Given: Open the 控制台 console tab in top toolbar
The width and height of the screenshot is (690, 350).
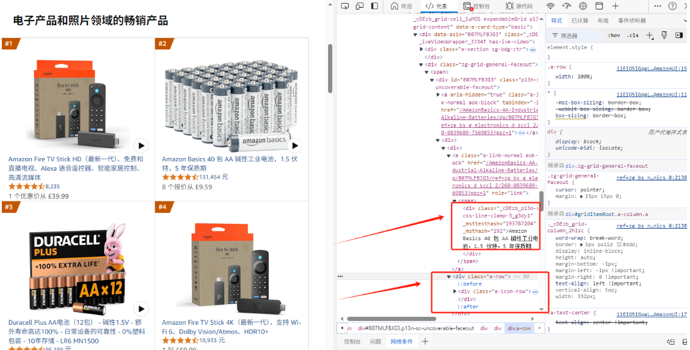Looking at the screenshot, I should 477,6.
